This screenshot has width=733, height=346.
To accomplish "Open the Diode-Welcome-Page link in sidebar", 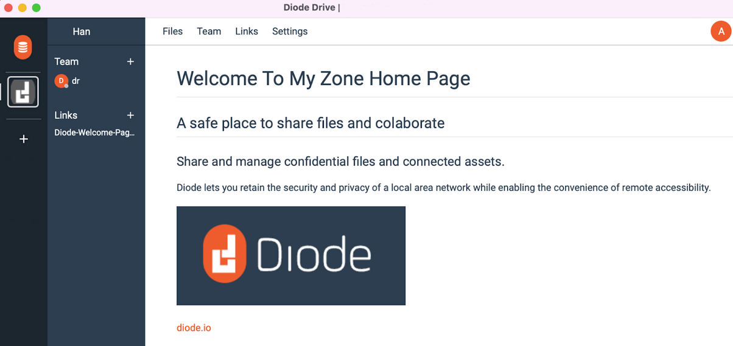I will coord(94,133).
